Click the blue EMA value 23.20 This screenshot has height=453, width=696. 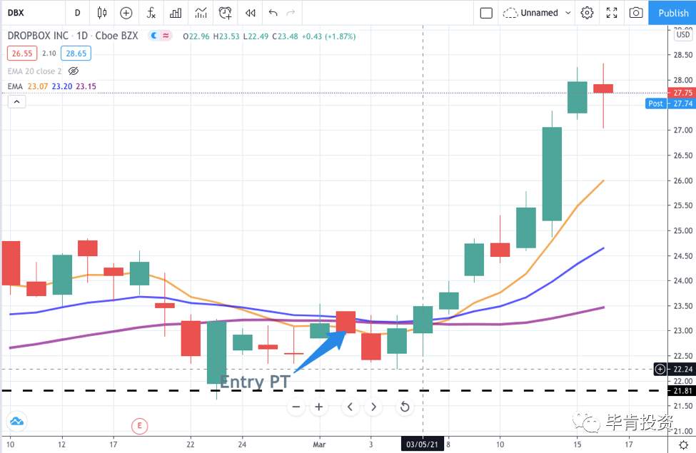[61, 86]
